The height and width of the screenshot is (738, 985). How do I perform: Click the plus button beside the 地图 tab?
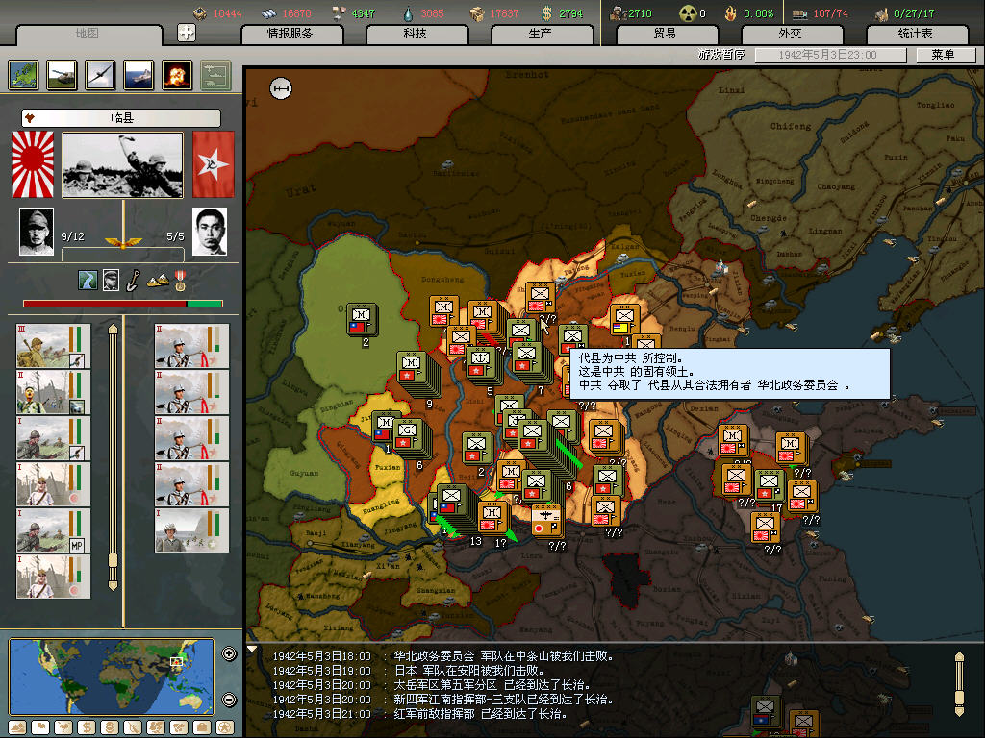click(x=187, y=33)
